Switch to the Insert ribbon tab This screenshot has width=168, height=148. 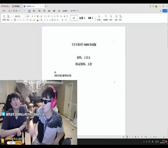click(x=34, y=11)
